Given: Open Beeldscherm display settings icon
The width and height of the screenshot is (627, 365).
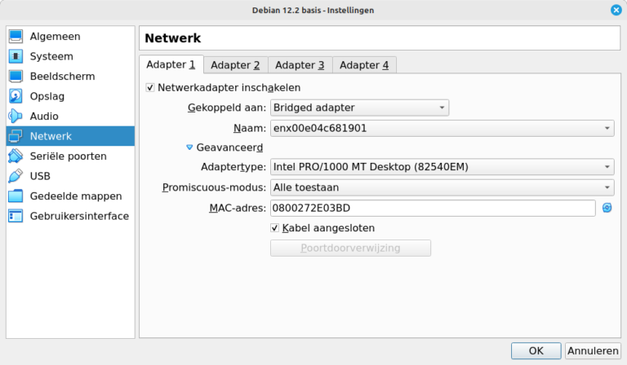Looking at the screenshot, I should (16, 77).
